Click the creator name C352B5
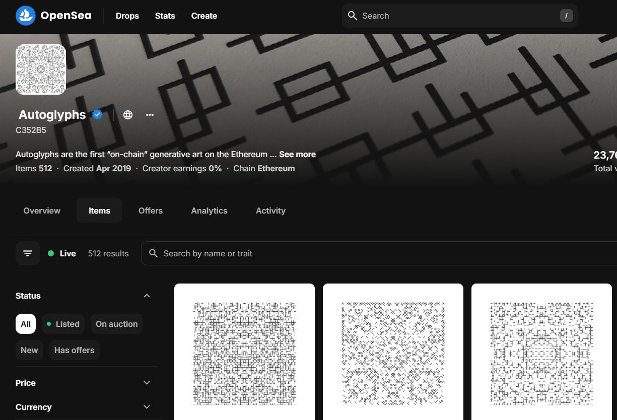 (31, 129)
